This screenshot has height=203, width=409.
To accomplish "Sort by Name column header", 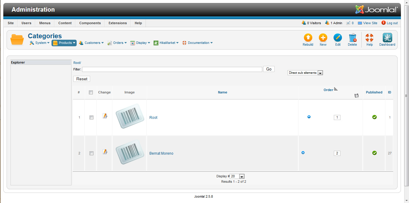I will [x=222, y=93].
